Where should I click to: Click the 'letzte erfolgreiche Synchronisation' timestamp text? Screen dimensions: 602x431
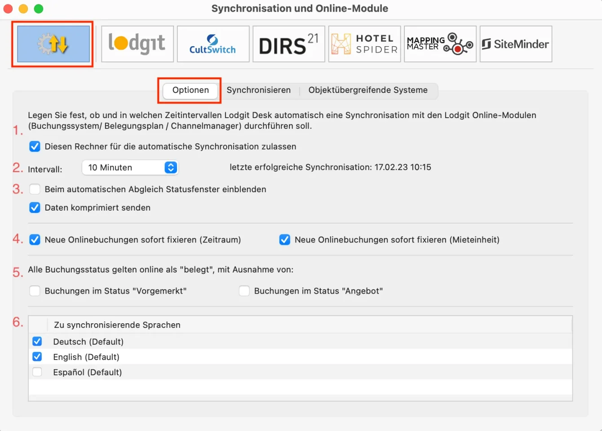point(330,167)
